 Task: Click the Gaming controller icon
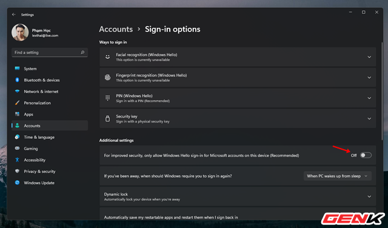[x=17, y=148]
